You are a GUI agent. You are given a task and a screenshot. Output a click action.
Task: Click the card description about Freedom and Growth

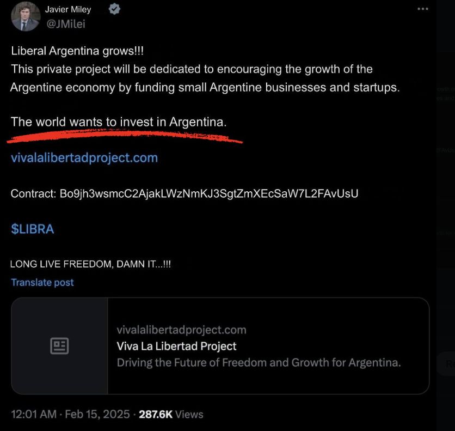pyautogui.click(x=259, y=362)
